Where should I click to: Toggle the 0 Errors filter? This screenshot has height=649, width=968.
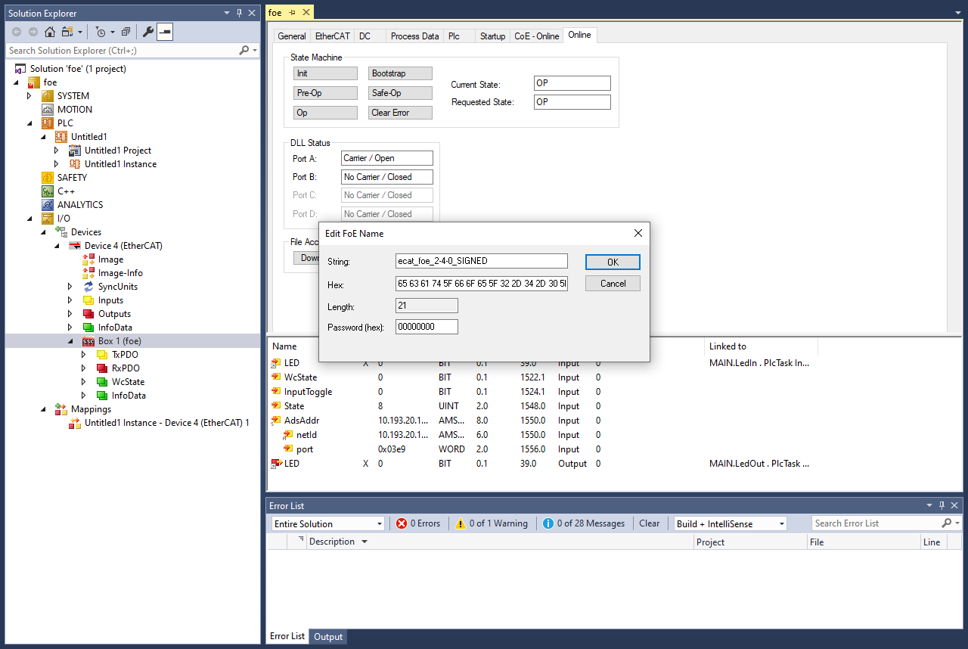pyautogui.click(x=418, y=523)
